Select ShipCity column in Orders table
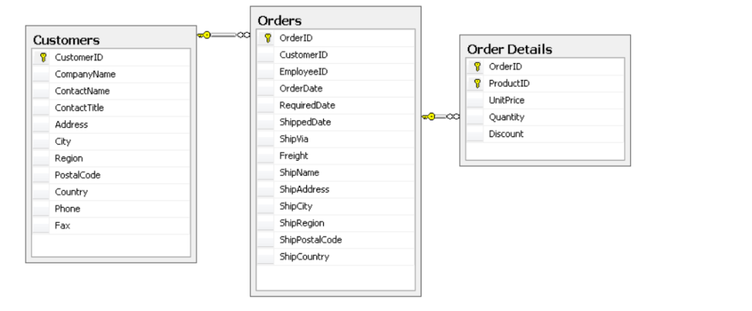The height and width of the screenshot is (311, 752). [335, 206]
